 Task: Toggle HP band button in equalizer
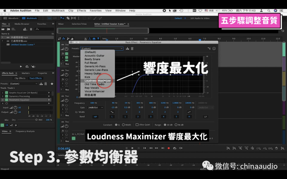[x=95, y=117]
